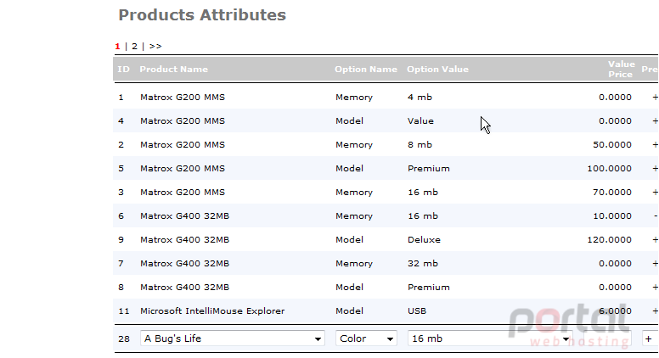This screenshot has width=659, height=358.
Task: Click 16 mb option value in row ID 3
Action: 423,193
